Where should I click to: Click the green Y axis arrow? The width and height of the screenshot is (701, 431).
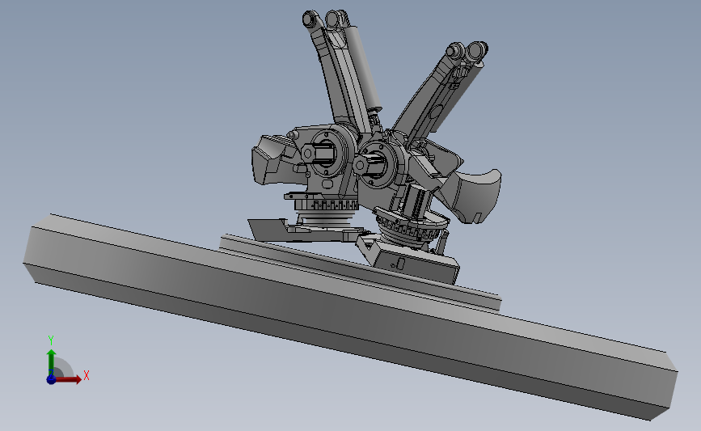click(51, 361)
